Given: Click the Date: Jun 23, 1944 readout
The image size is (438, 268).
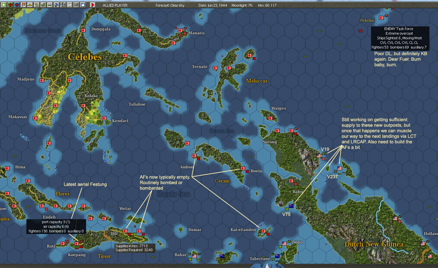Looking at the screenshot, I should click(x=213, y=5).
